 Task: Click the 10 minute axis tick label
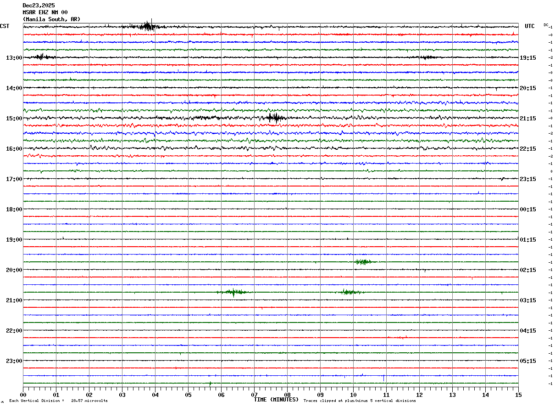coord(353,395)
